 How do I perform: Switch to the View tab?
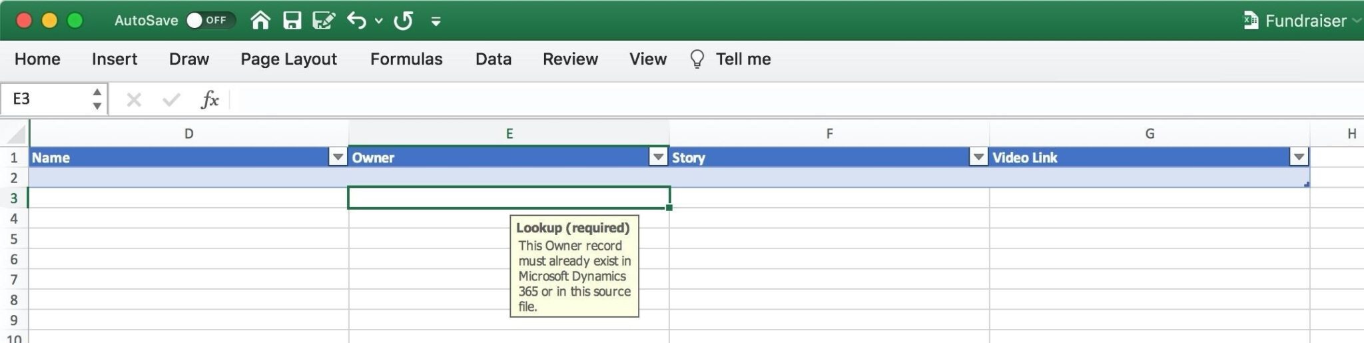tap(648, 59)
